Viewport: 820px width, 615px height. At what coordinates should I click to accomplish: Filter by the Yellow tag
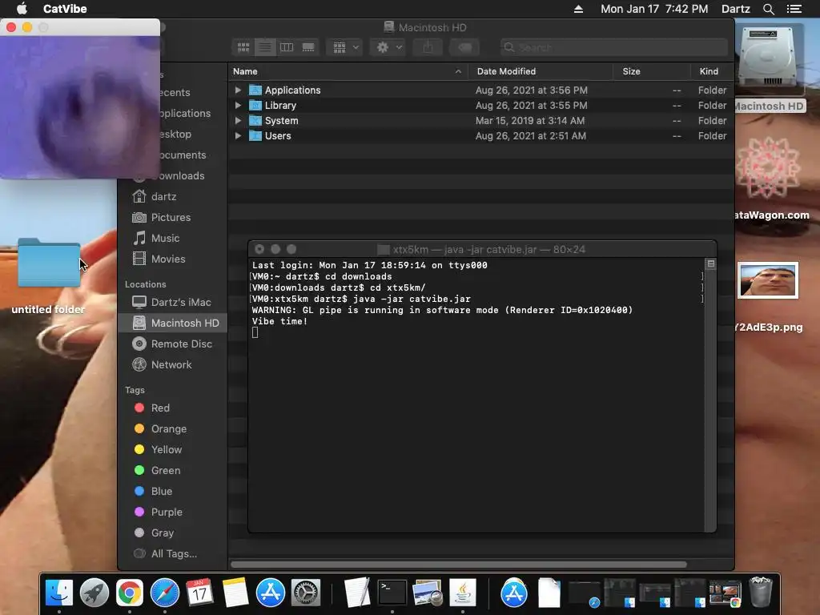(167, 450)
